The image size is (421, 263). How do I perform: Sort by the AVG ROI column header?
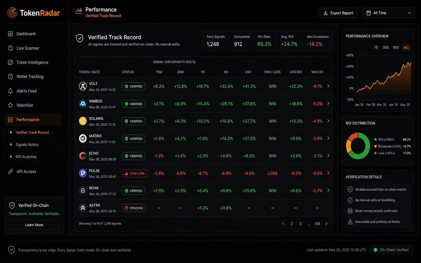click(x=296, y=72)
